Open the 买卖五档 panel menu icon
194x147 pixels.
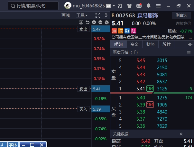tap(189, 52)
